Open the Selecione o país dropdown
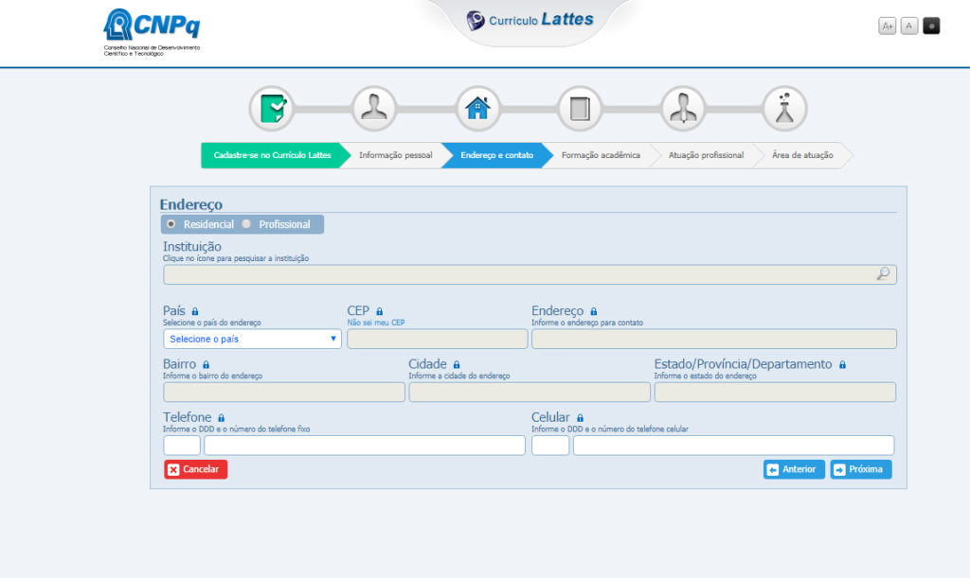Viewport: 970px width, 578px height. (x=251, y=338)
